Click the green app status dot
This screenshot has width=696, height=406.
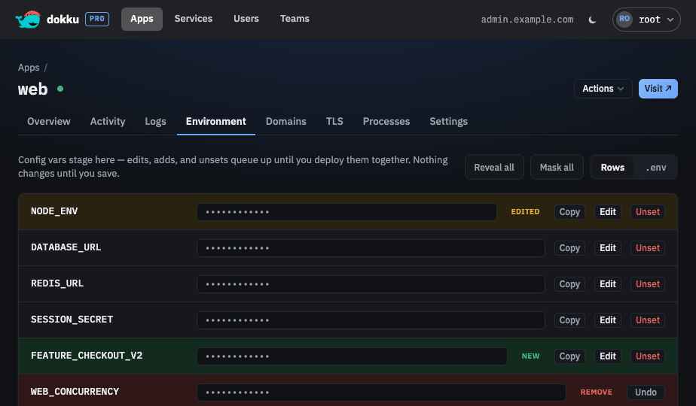(x=60, y=89)
